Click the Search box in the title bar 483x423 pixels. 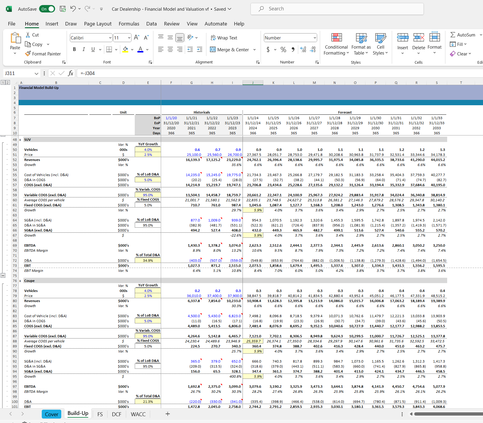point(337,9)
